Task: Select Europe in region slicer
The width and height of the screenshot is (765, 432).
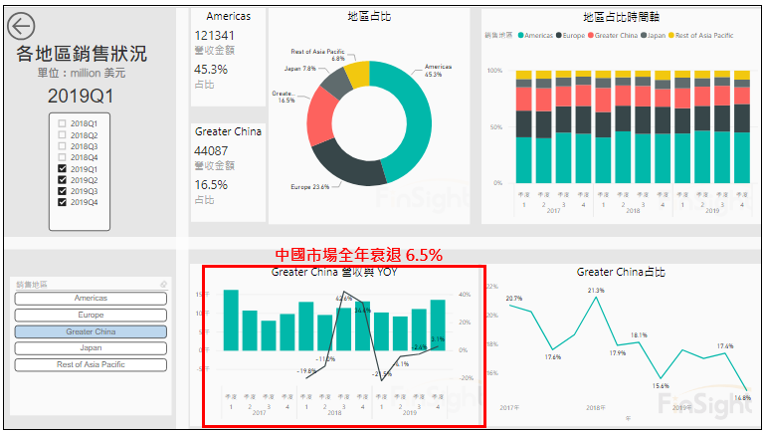Action: pos(91,315)
